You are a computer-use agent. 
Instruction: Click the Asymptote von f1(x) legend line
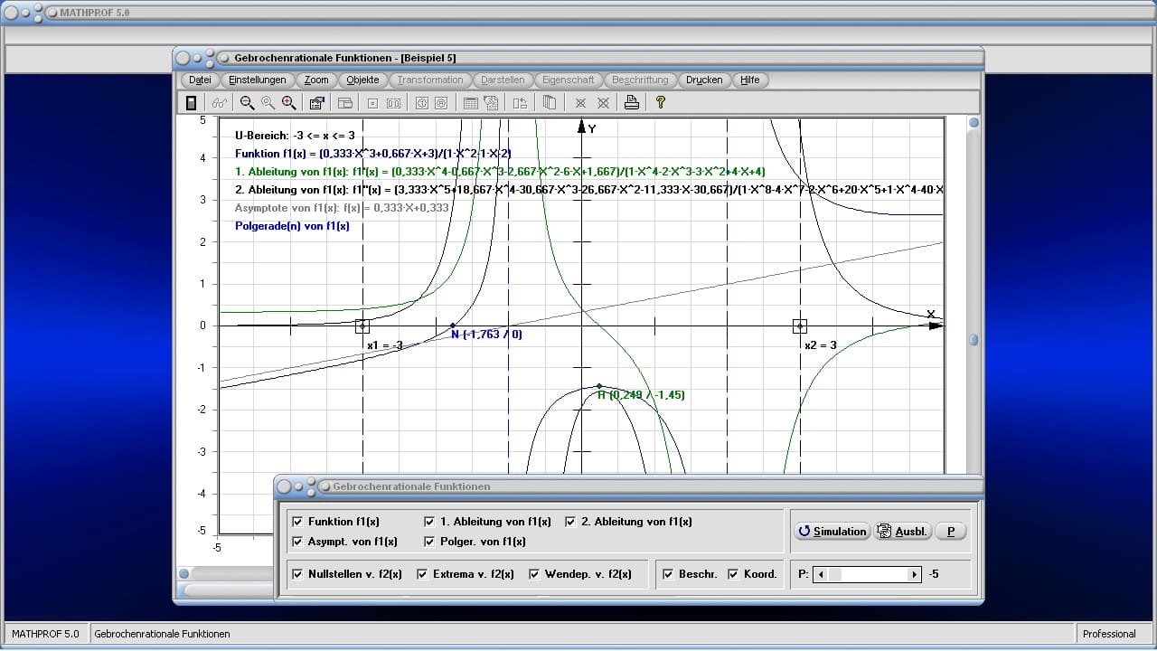click(x=342, y=208)
